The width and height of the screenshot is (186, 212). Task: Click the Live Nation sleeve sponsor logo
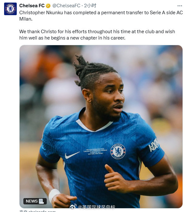coord(153,146)
